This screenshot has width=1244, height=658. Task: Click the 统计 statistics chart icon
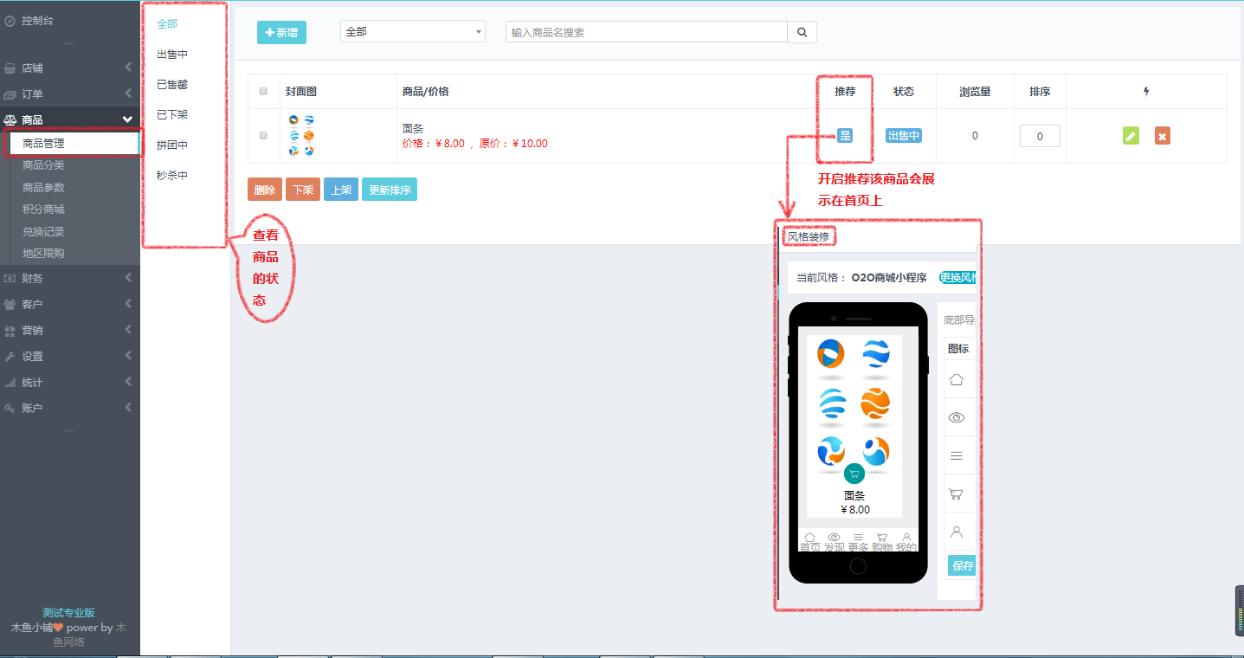10,382
